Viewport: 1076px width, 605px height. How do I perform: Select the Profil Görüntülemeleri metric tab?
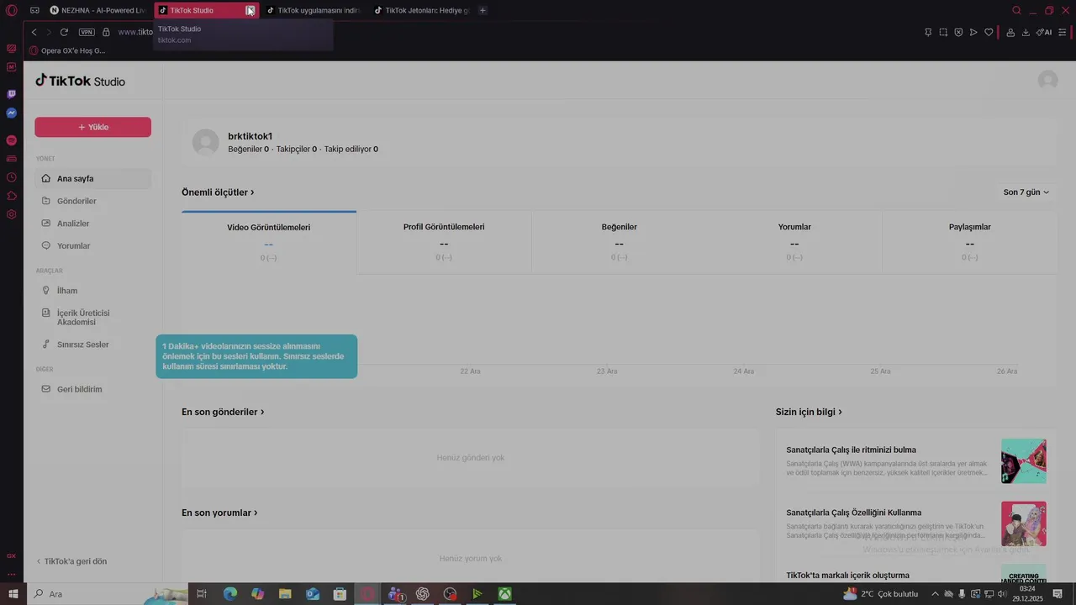coord(444,242)
